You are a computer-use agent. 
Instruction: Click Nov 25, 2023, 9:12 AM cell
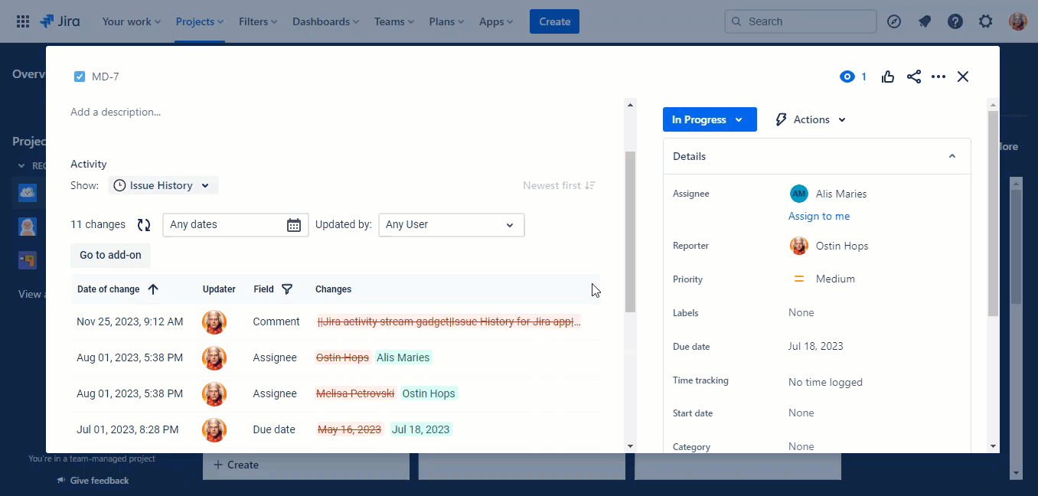tap(130, 321)
